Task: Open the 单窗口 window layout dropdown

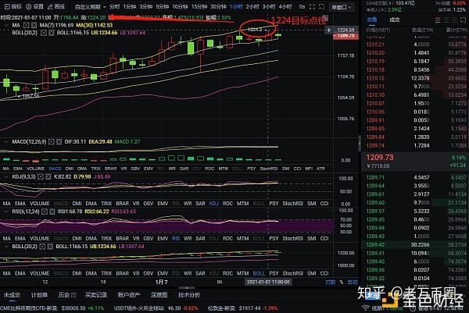Action: tap(340, 6)
